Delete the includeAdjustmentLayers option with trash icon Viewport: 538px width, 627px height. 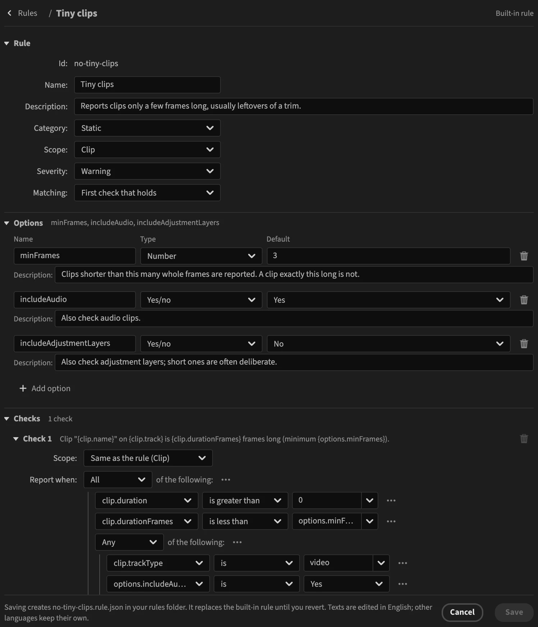coord(524,344)
